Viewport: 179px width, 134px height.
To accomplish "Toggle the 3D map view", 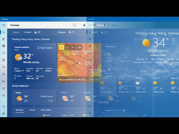I will 79,47.
